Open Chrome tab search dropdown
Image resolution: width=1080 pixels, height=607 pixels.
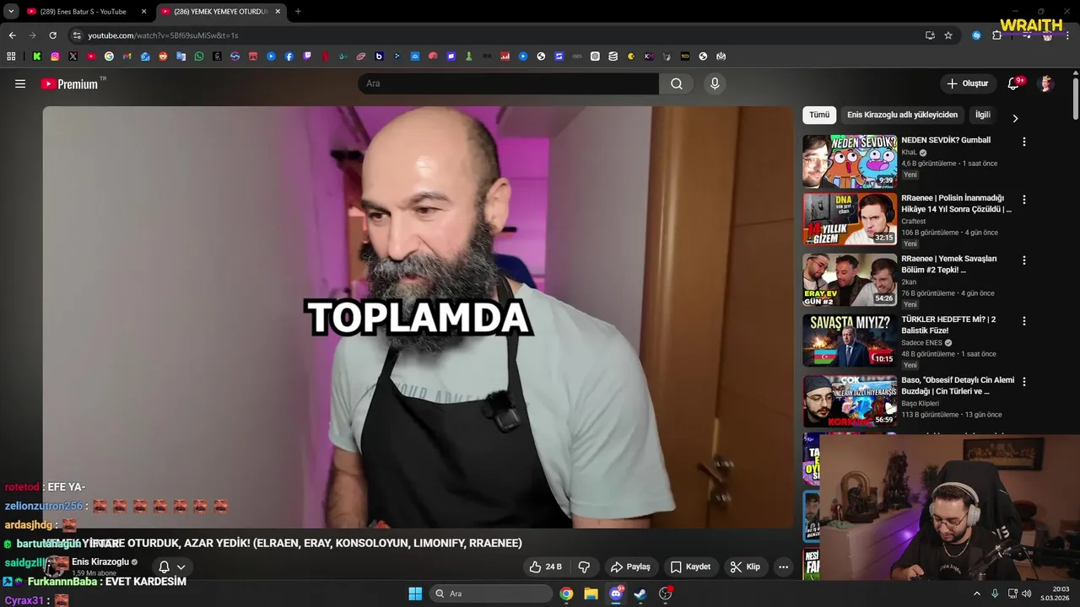(11, 12)
